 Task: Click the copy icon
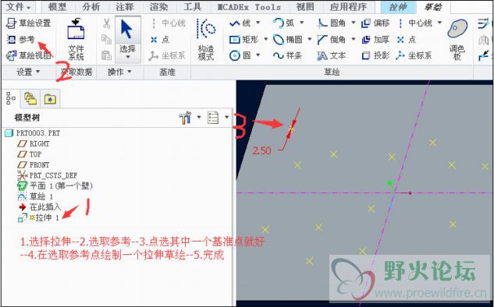pos(106,39)
